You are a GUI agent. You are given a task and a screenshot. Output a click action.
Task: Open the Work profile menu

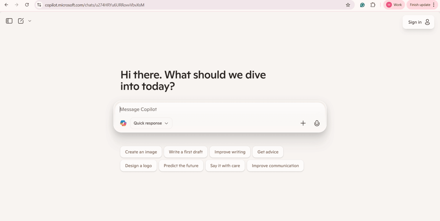(394, 5)
